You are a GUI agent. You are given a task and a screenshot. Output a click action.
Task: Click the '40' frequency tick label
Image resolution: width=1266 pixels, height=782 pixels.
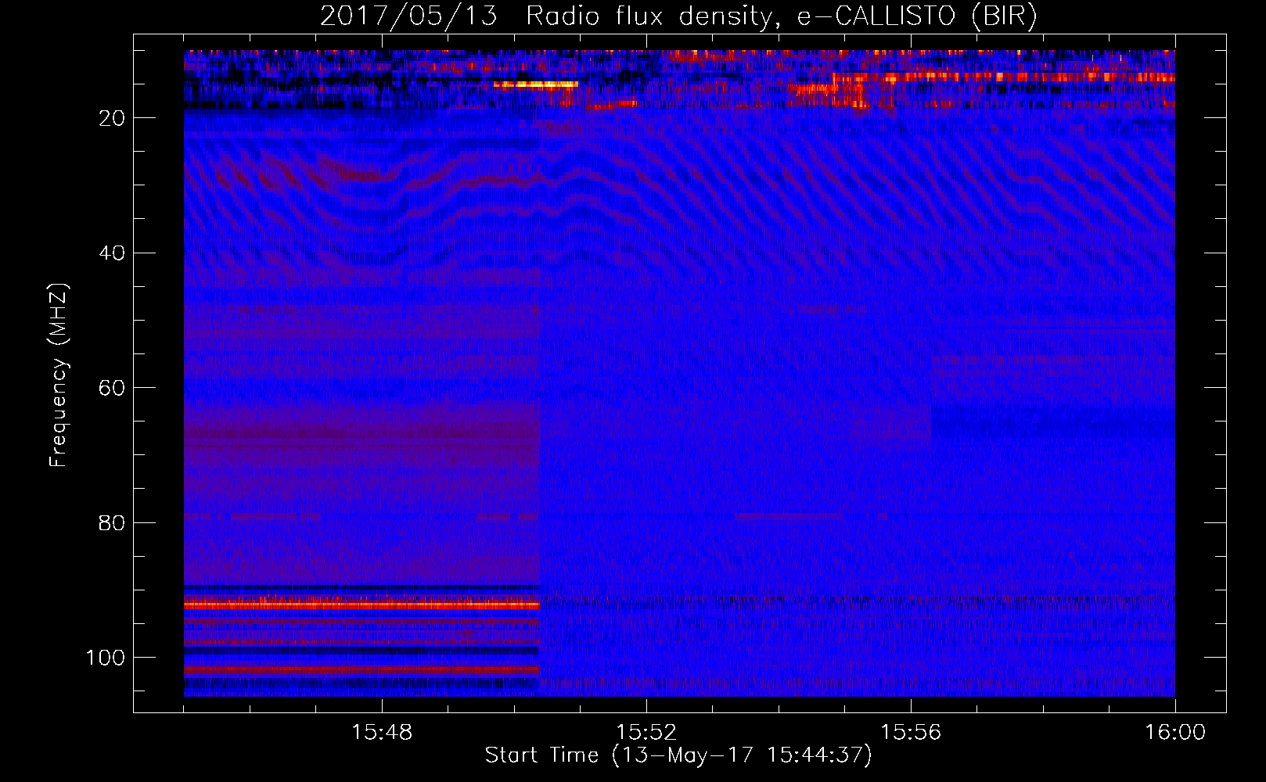113,253
